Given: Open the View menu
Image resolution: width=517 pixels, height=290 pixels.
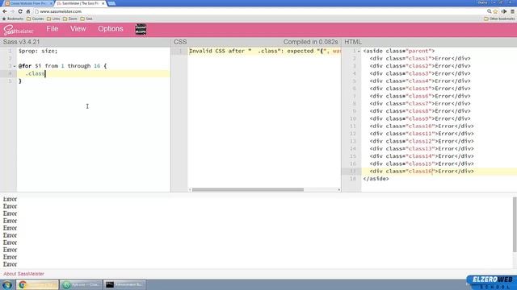Looking at the screenshot, I should [x=78, y=29].
